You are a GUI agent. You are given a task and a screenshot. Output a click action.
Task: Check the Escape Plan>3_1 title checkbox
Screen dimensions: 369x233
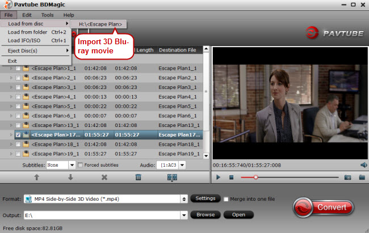(x=18, y=87)
